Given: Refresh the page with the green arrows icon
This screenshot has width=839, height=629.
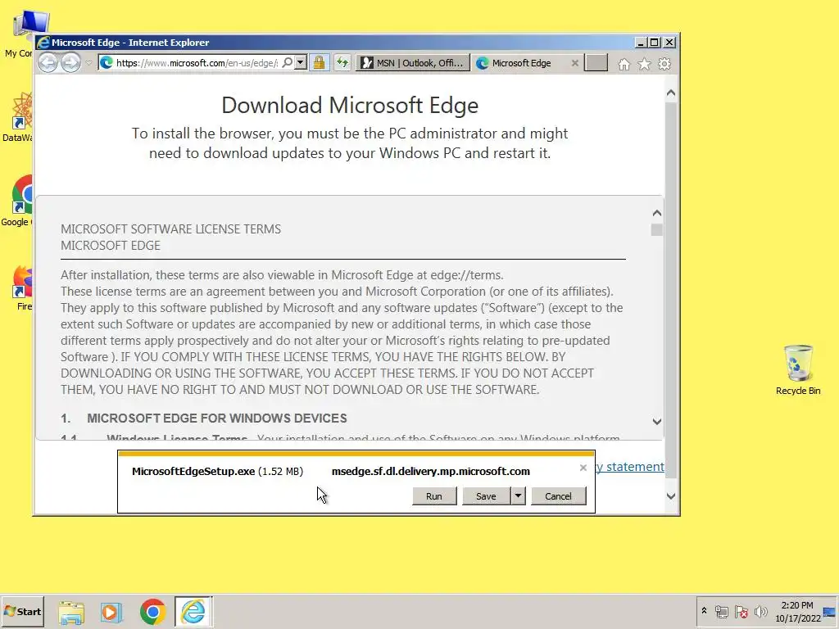Looking at the screenshot, I should pyautogui.click(x=342, y=62).
